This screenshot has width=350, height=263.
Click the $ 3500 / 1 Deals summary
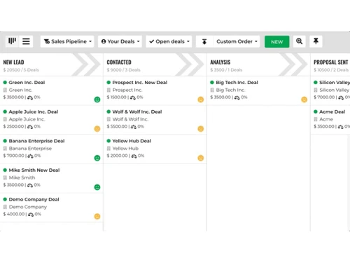226,70
